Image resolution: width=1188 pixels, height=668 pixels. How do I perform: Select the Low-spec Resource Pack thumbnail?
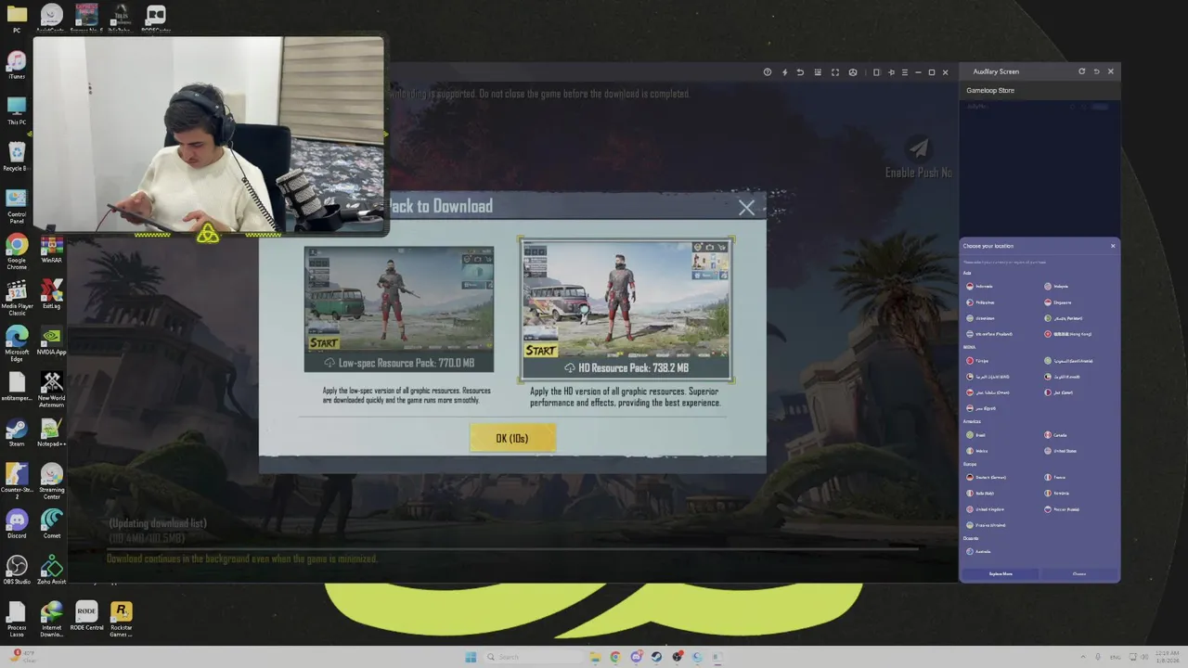tap(399, 309)
